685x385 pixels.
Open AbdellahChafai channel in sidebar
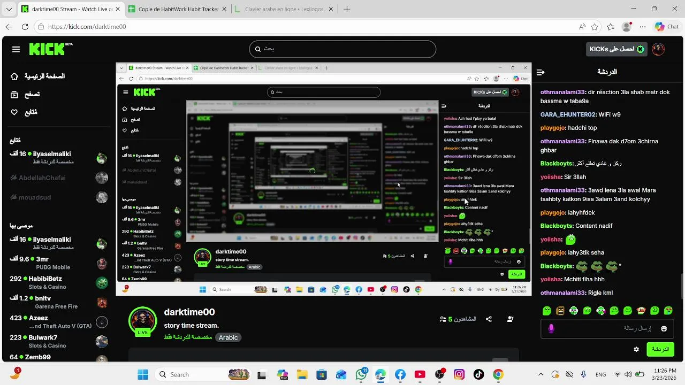(59, 178)
